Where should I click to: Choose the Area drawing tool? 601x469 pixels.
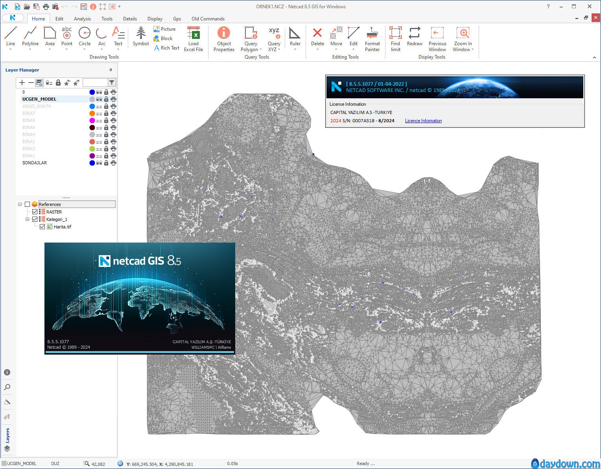click(x=50, y=36)
